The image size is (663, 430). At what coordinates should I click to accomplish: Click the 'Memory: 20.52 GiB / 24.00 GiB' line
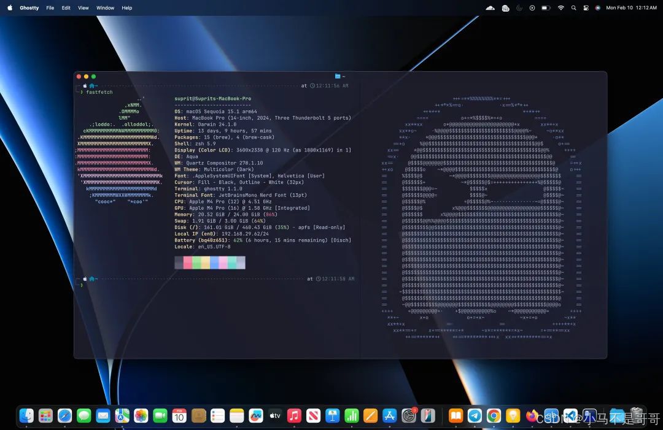(226, 215)
